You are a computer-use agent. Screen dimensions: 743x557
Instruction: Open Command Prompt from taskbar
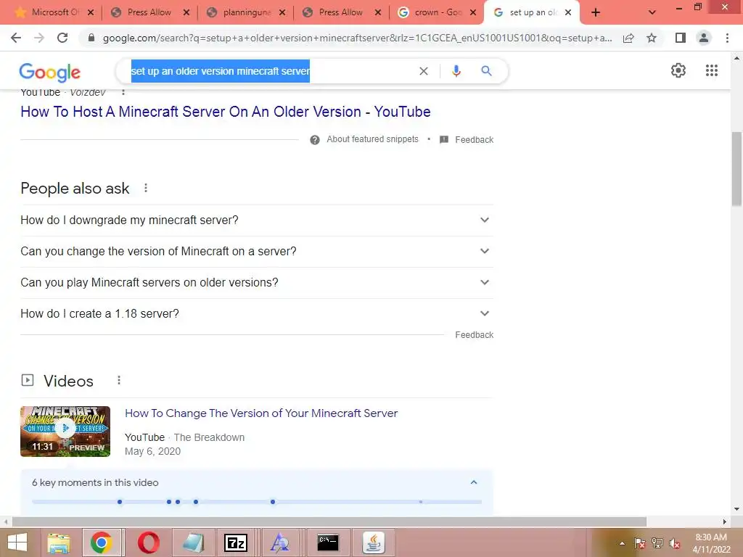coord(327,542)
